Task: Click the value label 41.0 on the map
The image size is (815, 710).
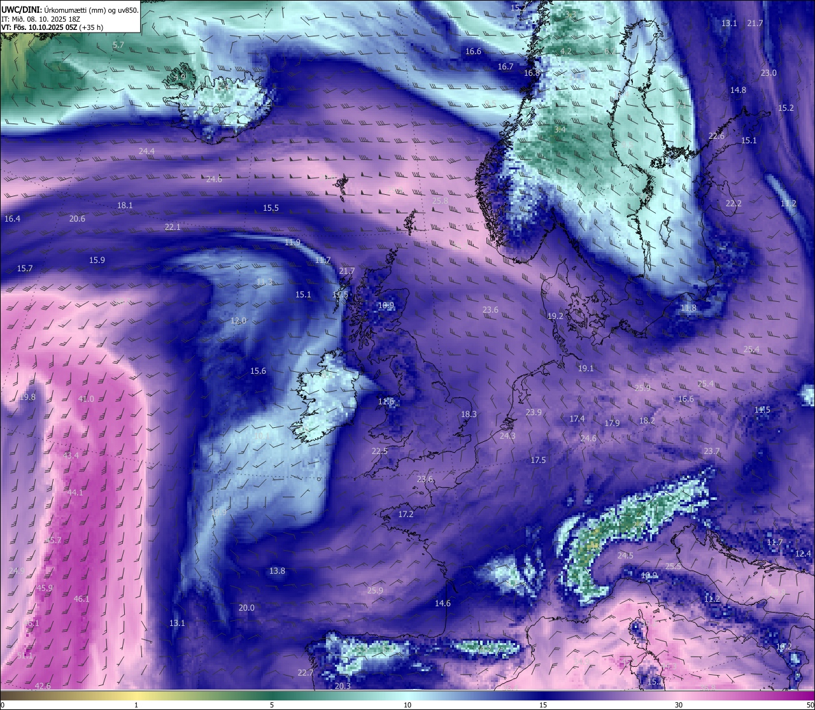Action: tap(86, 399)
